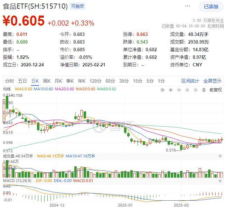The width and height of the screenshot is (225, 210).
Task: Click the 2025-02 date axis label
Action: (x=181, y=205)
